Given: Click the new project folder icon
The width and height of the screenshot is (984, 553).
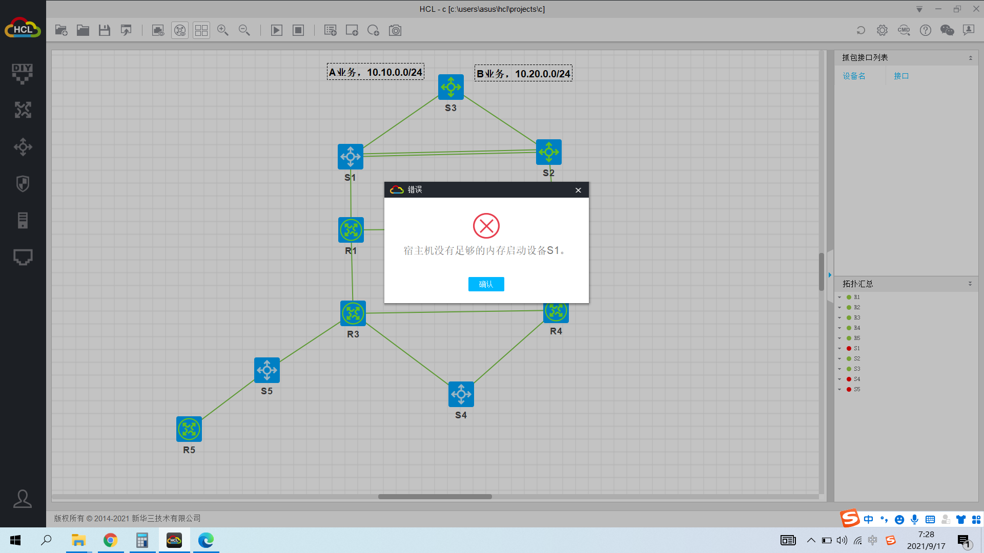Looking at the screenshot, I should (x=61, y=31).
